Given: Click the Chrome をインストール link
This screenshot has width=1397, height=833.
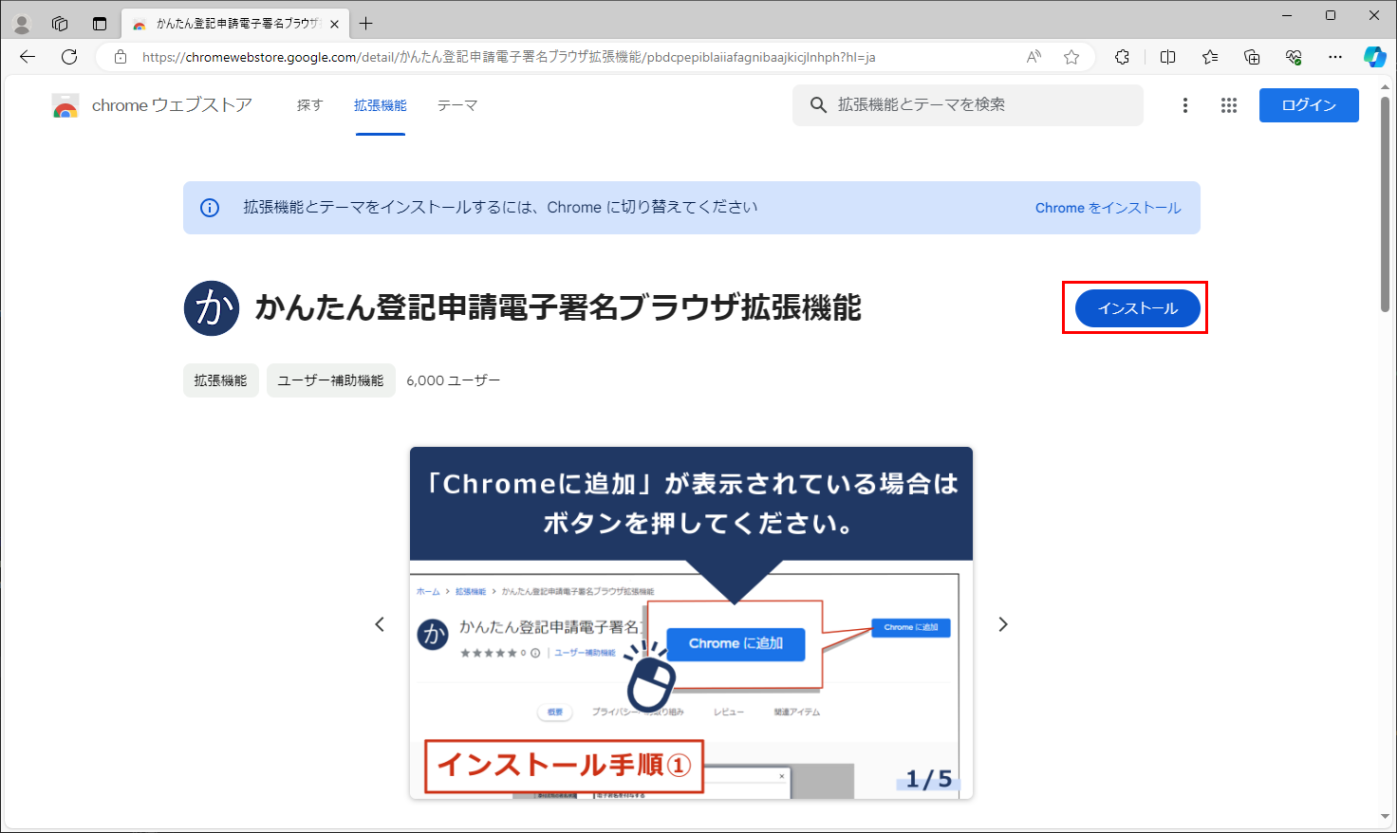Looking at the screenshot, I should tap(1108, 208).
